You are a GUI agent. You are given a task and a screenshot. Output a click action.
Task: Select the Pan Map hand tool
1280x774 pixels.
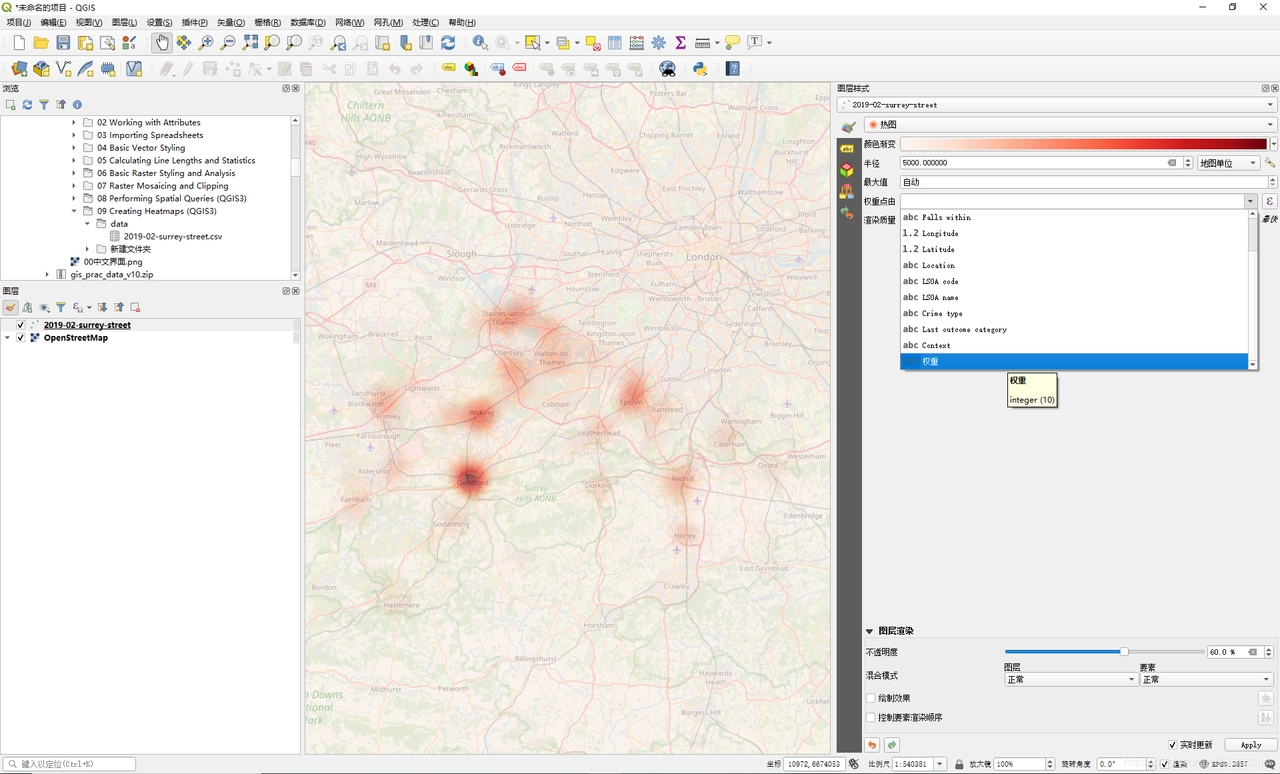[x=161, y=43]
